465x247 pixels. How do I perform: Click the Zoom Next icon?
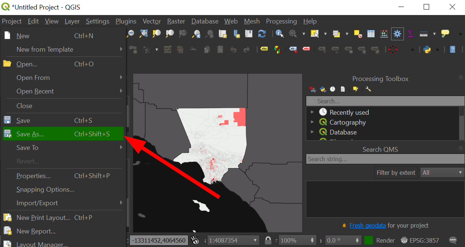[x=209, y=34]
